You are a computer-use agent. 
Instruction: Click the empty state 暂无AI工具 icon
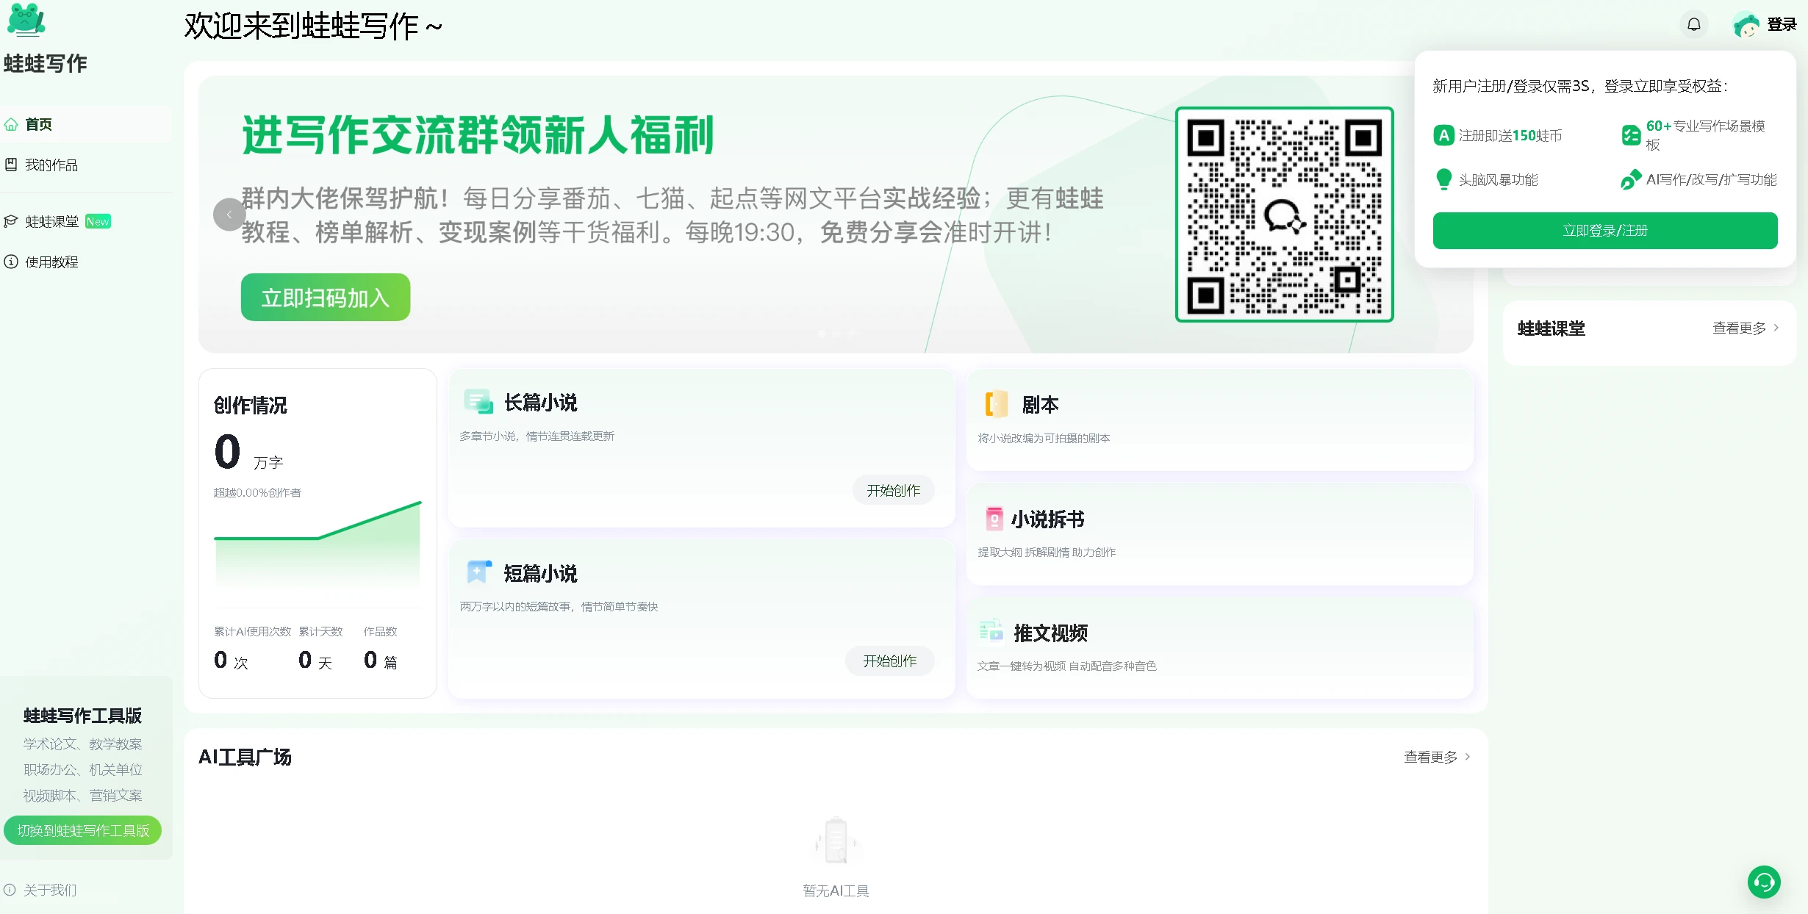(836, 839)
